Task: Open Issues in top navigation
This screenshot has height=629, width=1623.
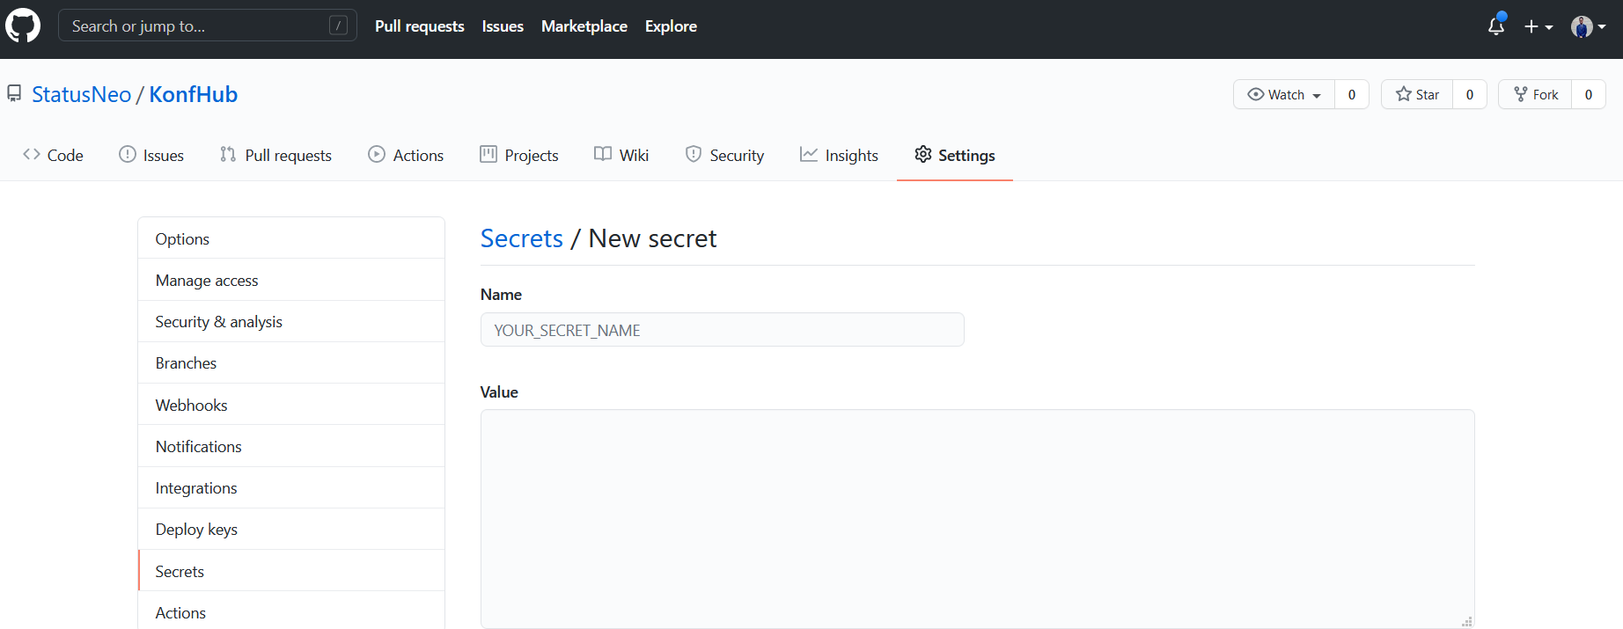Action: 503,26
